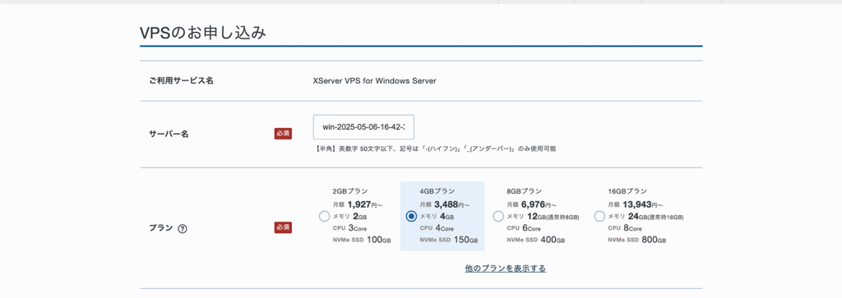The height and width of the screenshot is (298, 842).
Task: Click the ご利用サービス名 label
Action: 181,81
